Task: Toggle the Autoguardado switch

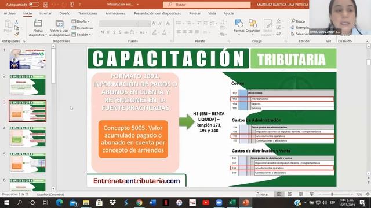Action: coord(34,5)
